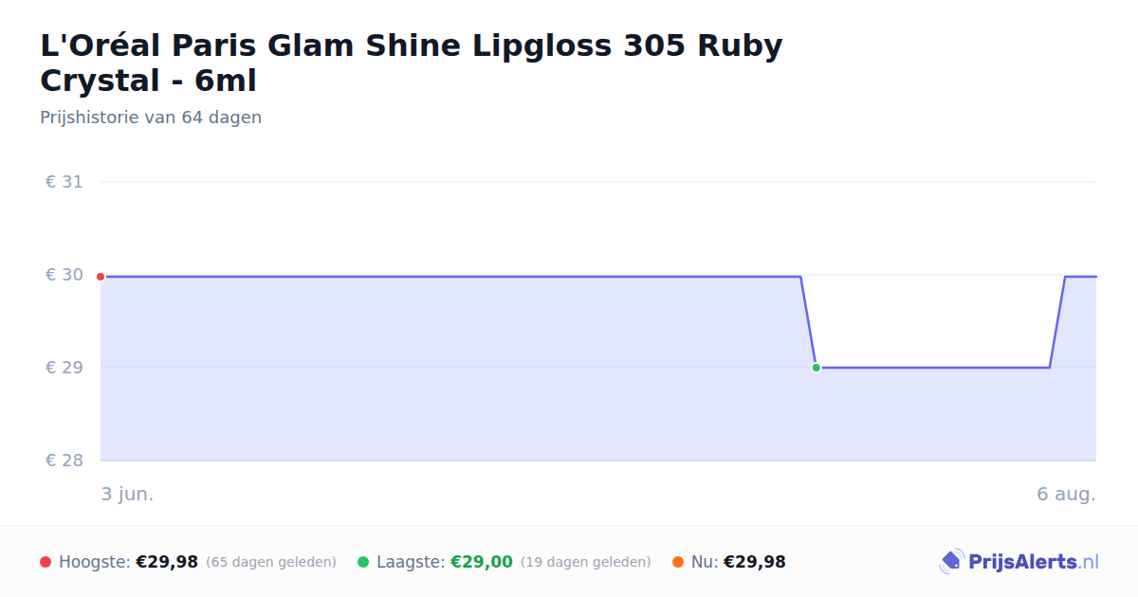This screenshot has height=597, width=1138.
Task: Click the green Laagste legend dot
Action: coord(363,562)
